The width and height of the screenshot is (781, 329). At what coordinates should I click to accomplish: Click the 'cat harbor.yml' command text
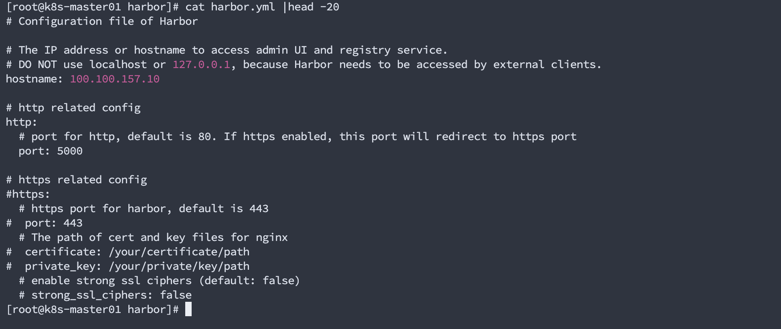tap(230, 7)
